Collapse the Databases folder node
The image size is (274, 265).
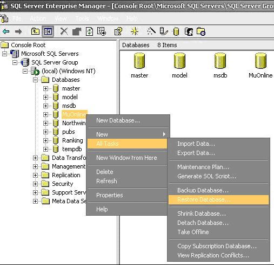35,80
